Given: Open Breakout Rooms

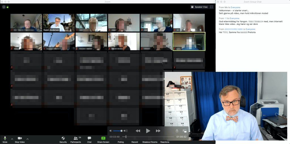Looking at the screenshot, I should tap(150, 142).
